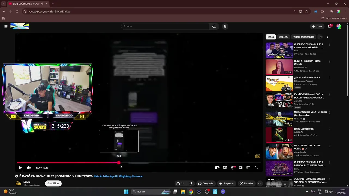
Task: Click the #kickchile hashtag
Action: tap(101, 176)
